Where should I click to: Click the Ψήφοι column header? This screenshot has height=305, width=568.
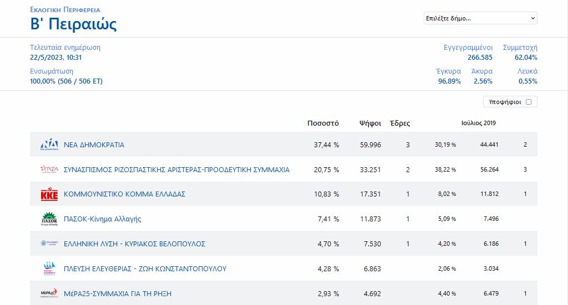coord(370,123)
